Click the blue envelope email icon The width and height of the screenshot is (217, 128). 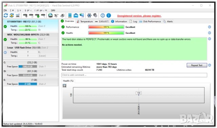[x=76, y=16]
